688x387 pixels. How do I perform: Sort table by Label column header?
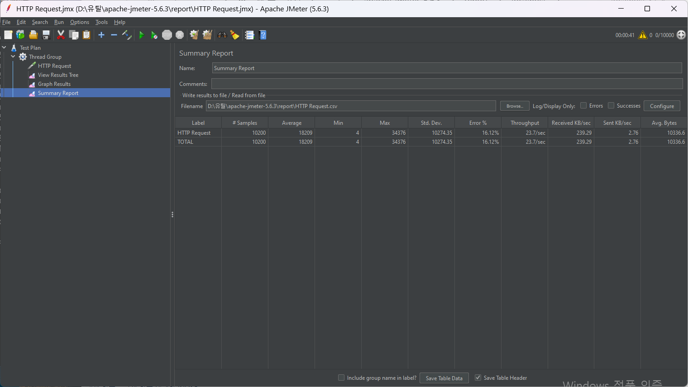tap(198, 123)
